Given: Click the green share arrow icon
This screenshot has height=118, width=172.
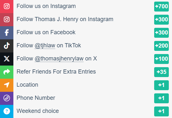Looking at the screenshot, I should point(7,72).
